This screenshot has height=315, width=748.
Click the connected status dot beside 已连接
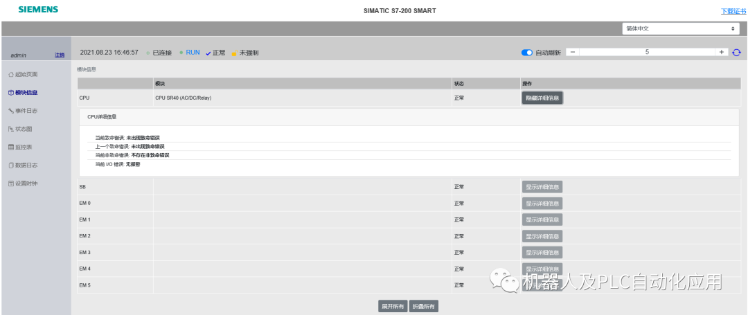coord(148,53)
